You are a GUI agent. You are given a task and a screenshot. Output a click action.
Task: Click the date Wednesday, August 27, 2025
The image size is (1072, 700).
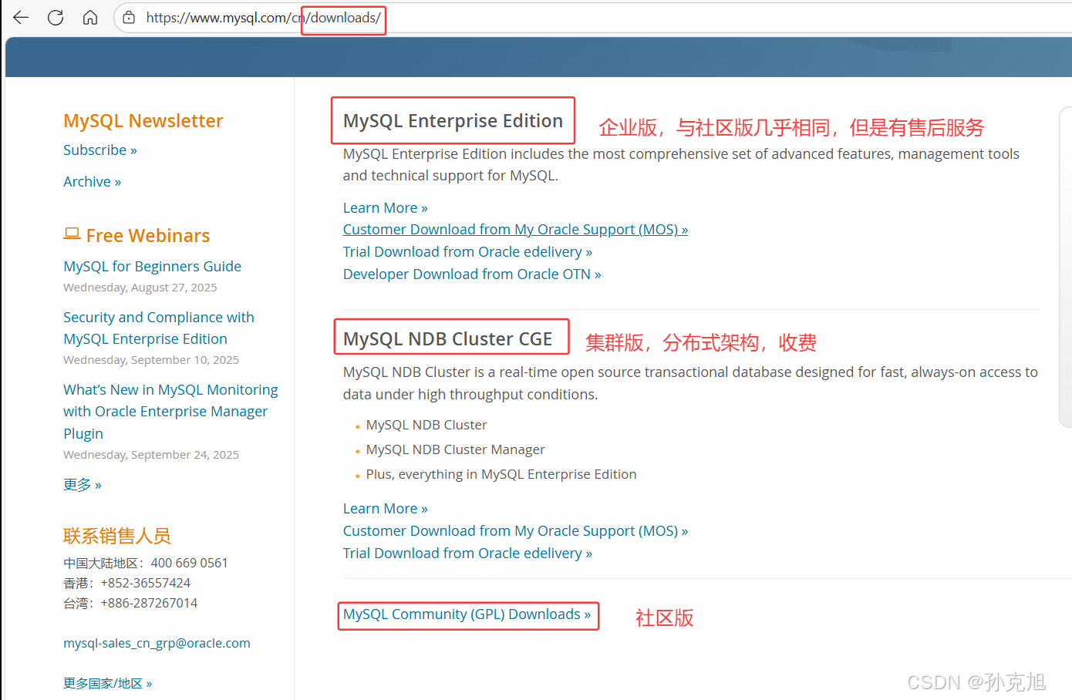pyautogui.click(x=140, y=288)
